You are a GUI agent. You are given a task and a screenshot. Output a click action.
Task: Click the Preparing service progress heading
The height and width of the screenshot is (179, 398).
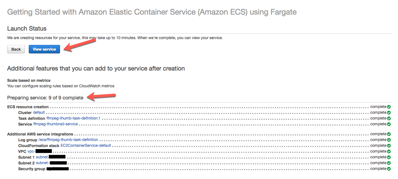pos(45,98)
